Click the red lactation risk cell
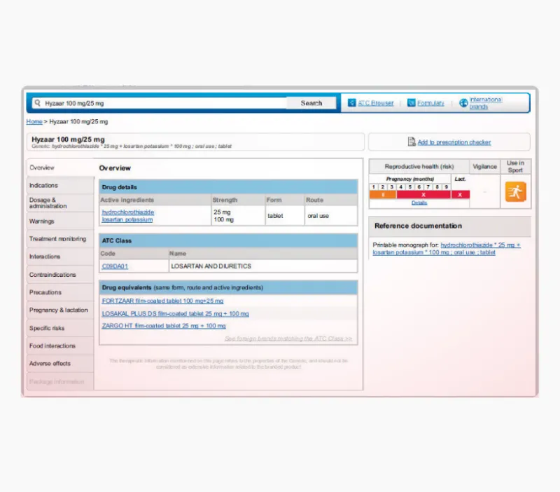 point(460,195)
